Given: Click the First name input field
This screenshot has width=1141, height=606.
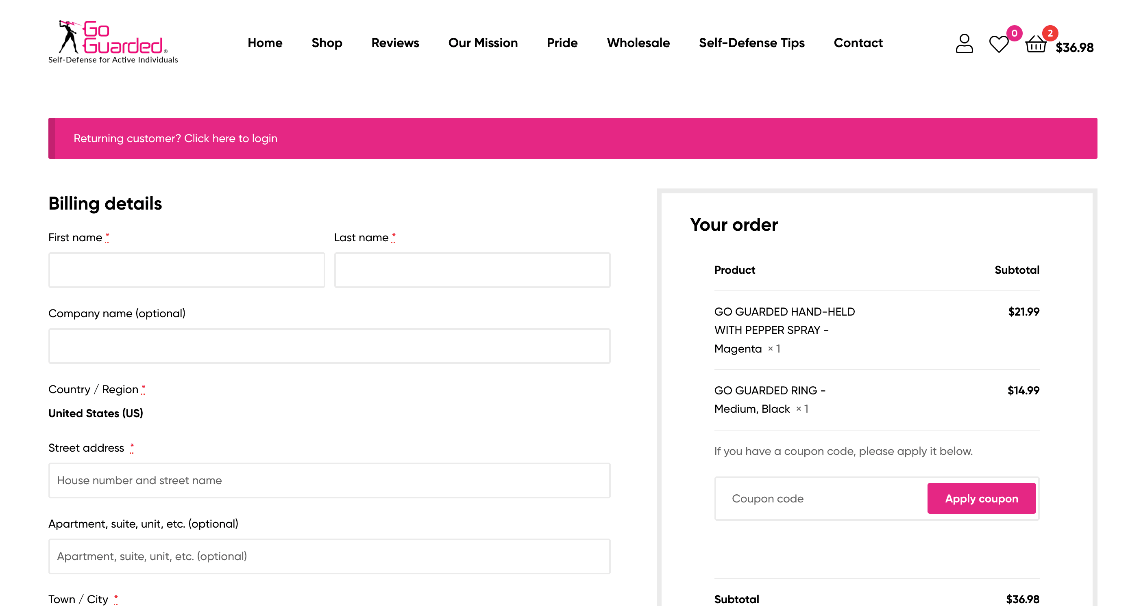Looking at the screenshot, I should click(x=187, y=270).
